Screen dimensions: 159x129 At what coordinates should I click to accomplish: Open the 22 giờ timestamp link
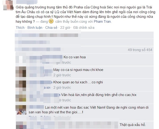tap(65, 27)
